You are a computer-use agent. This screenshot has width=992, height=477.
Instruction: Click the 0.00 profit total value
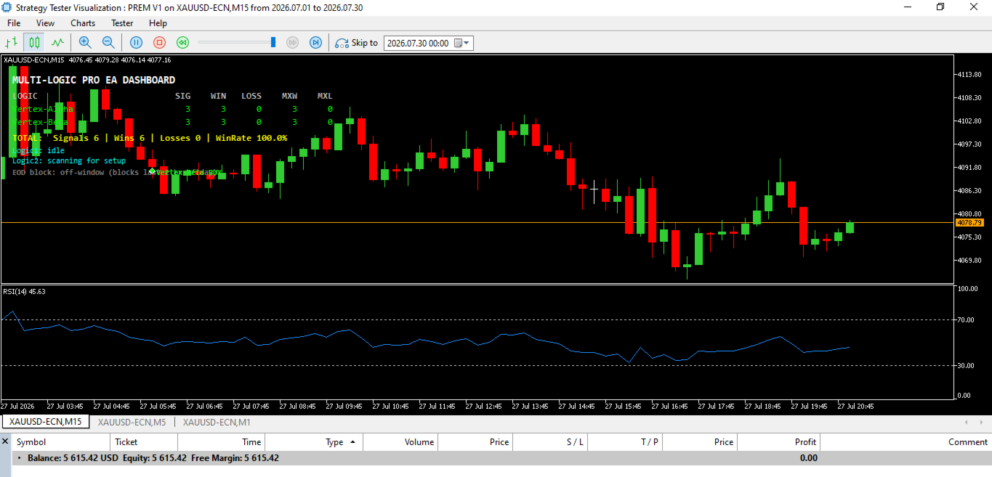[x=808, y=458]
